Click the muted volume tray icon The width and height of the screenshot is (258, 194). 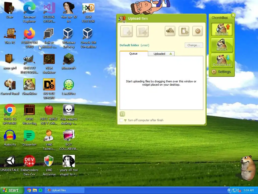(x=239, y=190)
